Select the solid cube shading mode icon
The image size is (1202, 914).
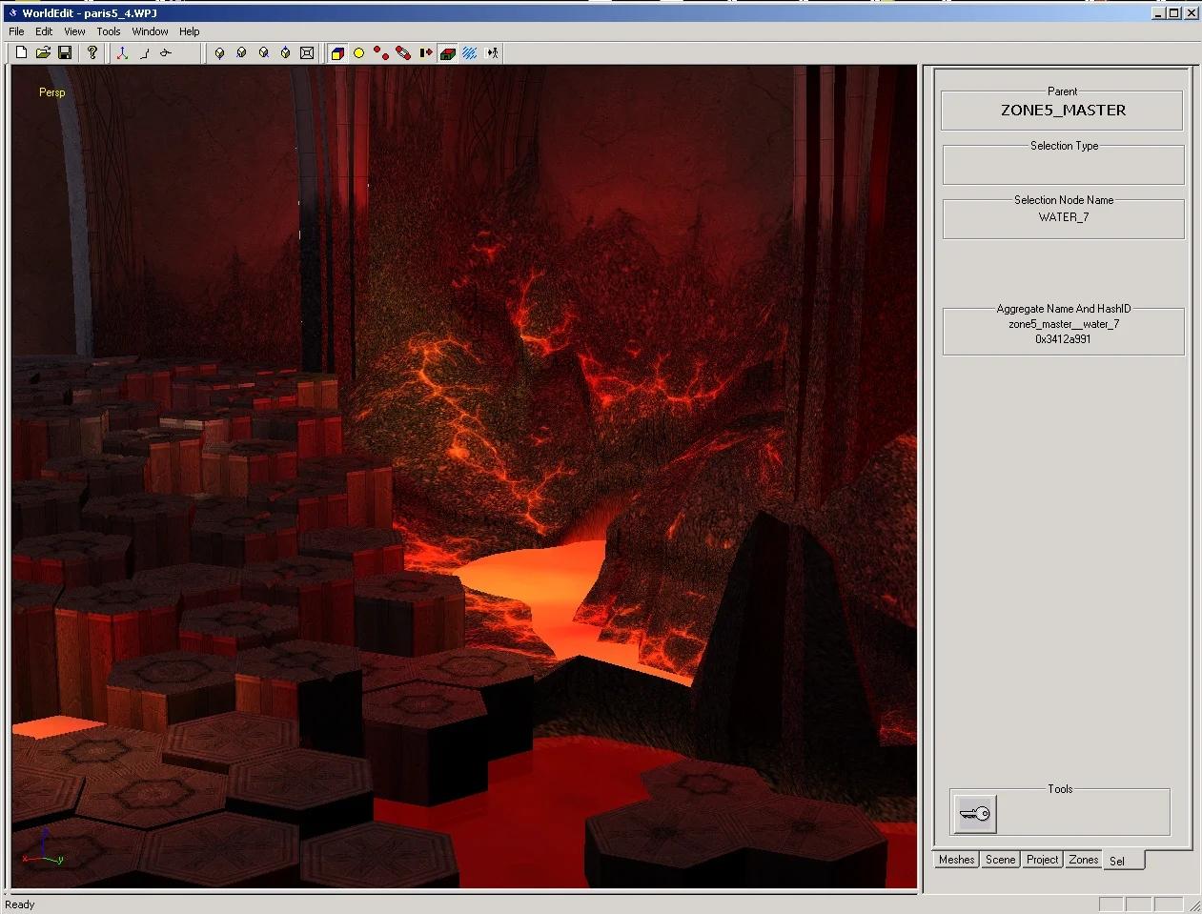pyautogui.click(x=337, y=52)
